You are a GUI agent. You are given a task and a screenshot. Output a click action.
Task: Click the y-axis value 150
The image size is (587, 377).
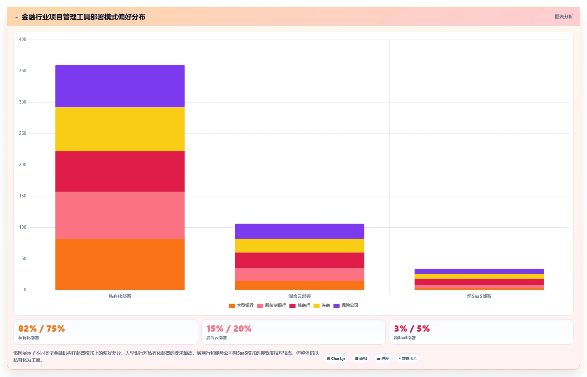(x=23, y=196)
